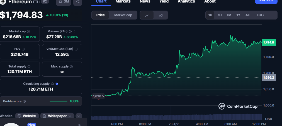Image resolution: width=282 pixels, height=126 pixels.
Task: Select the 1Y time range
Action: coord(238,15)
